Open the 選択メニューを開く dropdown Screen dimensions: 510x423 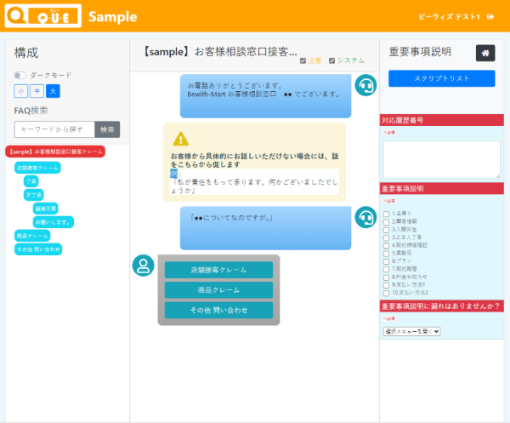pos(411,331)
